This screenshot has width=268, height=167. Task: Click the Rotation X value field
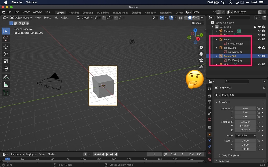pyautogui.click(x=245, y=122)
